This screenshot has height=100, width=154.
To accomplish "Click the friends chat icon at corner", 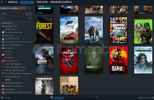I will [x=153, y=98].
